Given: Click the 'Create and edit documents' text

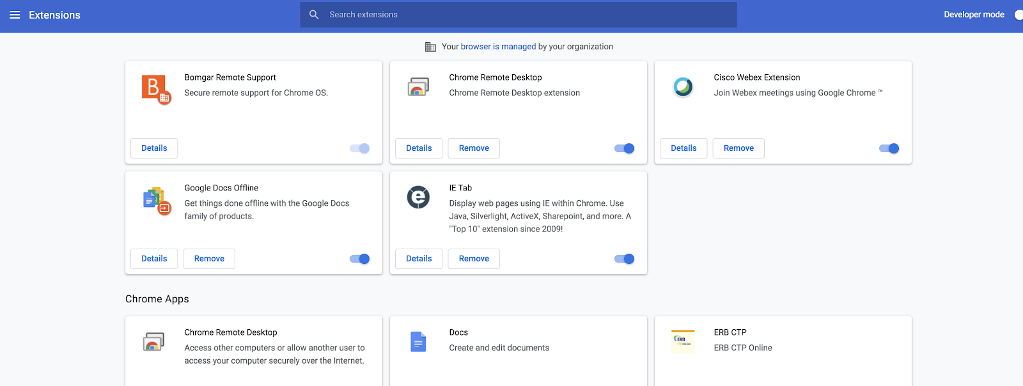Looking at the screenshot, I should tap(499, 348).
